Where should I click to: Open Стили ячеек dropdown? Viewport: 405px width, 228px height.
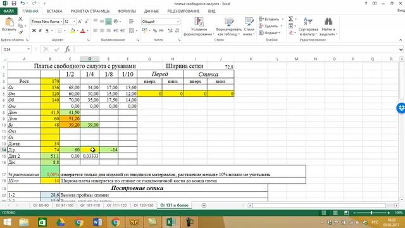pyautogui.click(x=249, y=27)
